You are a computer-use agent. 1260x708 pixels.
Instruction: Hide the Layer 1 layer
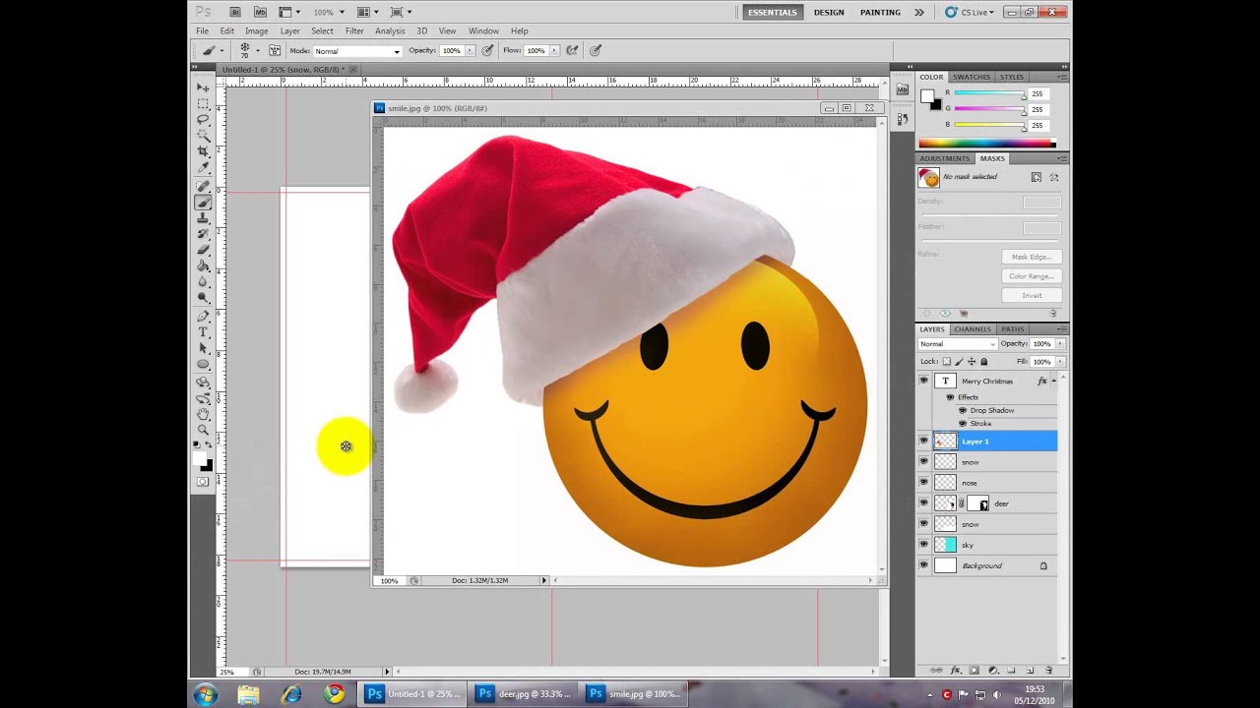923,441
